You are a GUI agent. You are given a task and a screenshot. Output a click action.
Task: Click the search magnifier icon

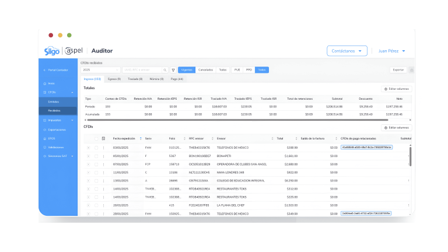coord(165,69)
